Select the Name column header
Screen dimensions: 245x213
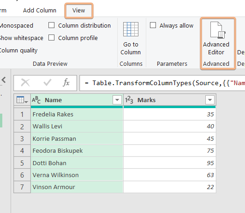(x=77, y=100)
